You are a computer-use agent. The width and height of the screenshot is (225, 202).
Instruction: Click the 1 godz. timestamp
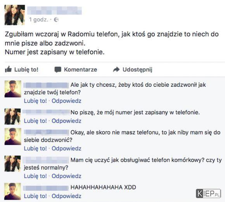click(39, 20)
